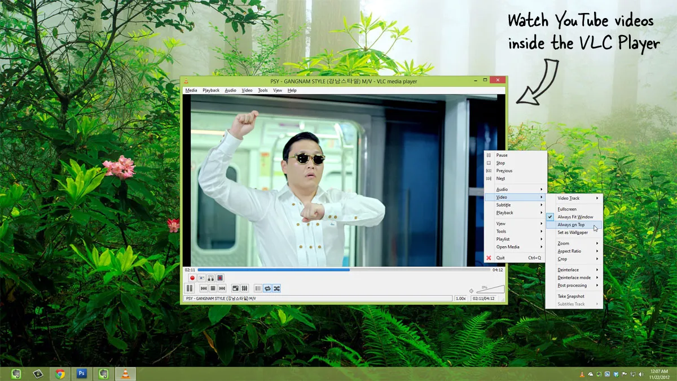Choose Always on Top from the context menu
Image resolution: width=677 pixels, height=381 pixels.
[x=572, y=224]
